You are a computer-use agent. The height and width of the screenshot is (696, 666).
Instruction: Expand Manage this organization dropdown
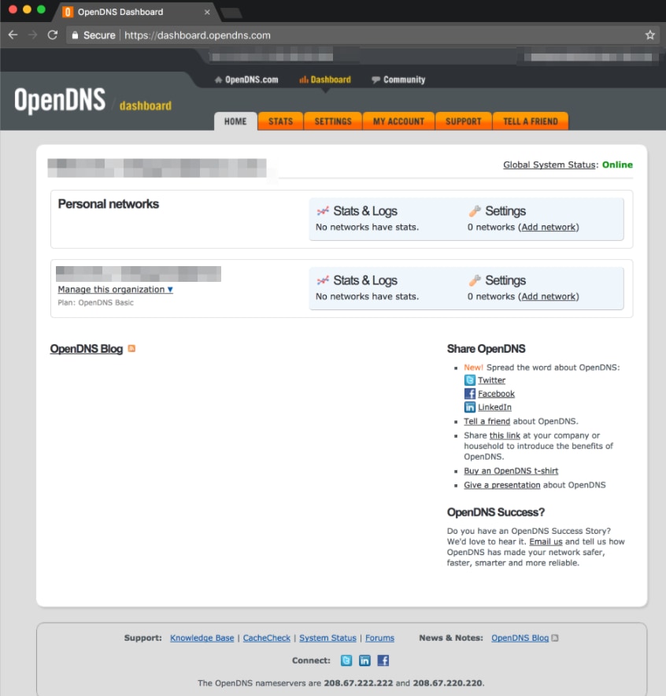[x=116, y=290]
